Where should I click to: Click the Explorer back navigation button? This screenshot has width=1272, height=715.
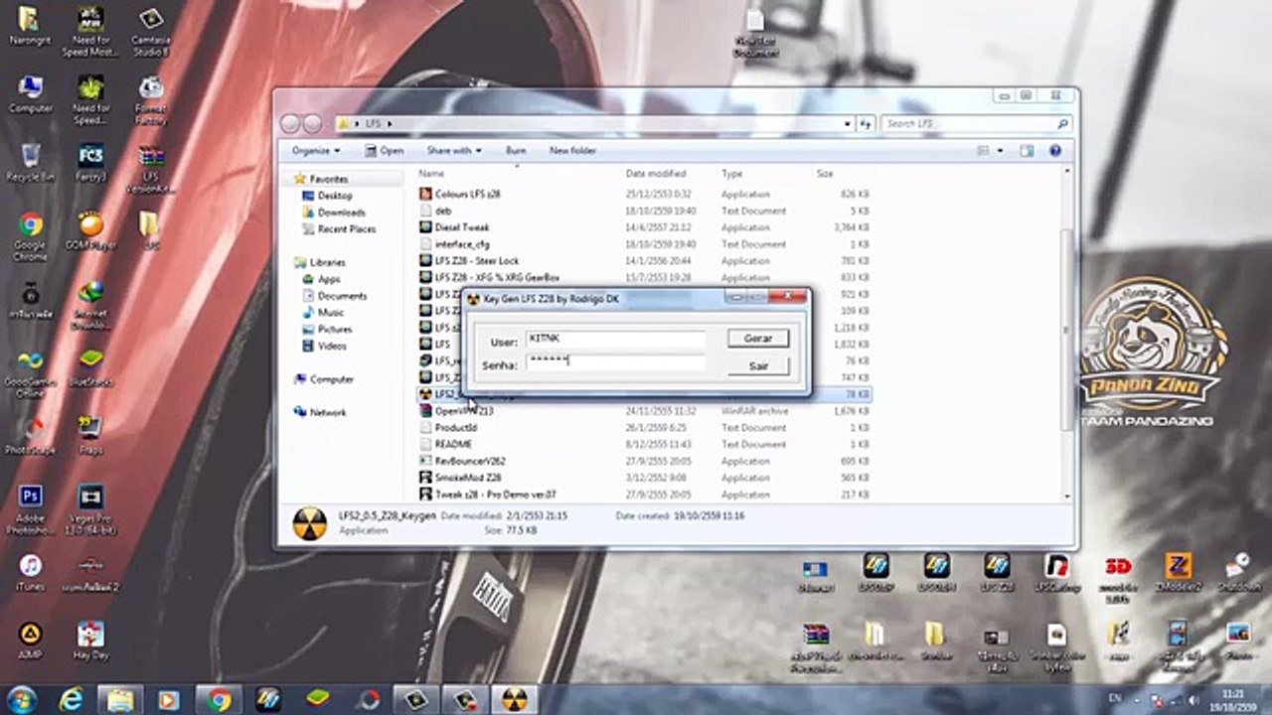pos(290,124)
